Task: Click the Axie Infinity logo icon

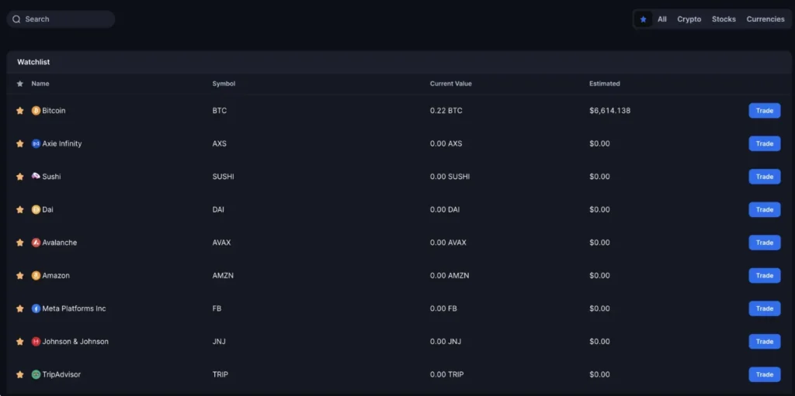Action: click(36, 144)
